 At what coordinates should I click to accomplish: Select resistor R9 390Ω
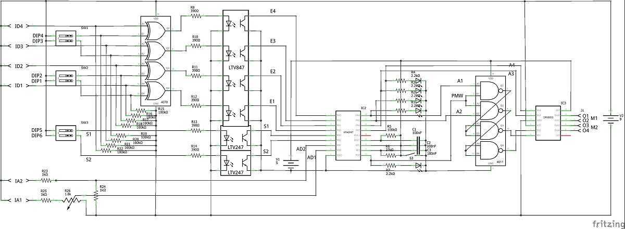(x=196, y=16)
